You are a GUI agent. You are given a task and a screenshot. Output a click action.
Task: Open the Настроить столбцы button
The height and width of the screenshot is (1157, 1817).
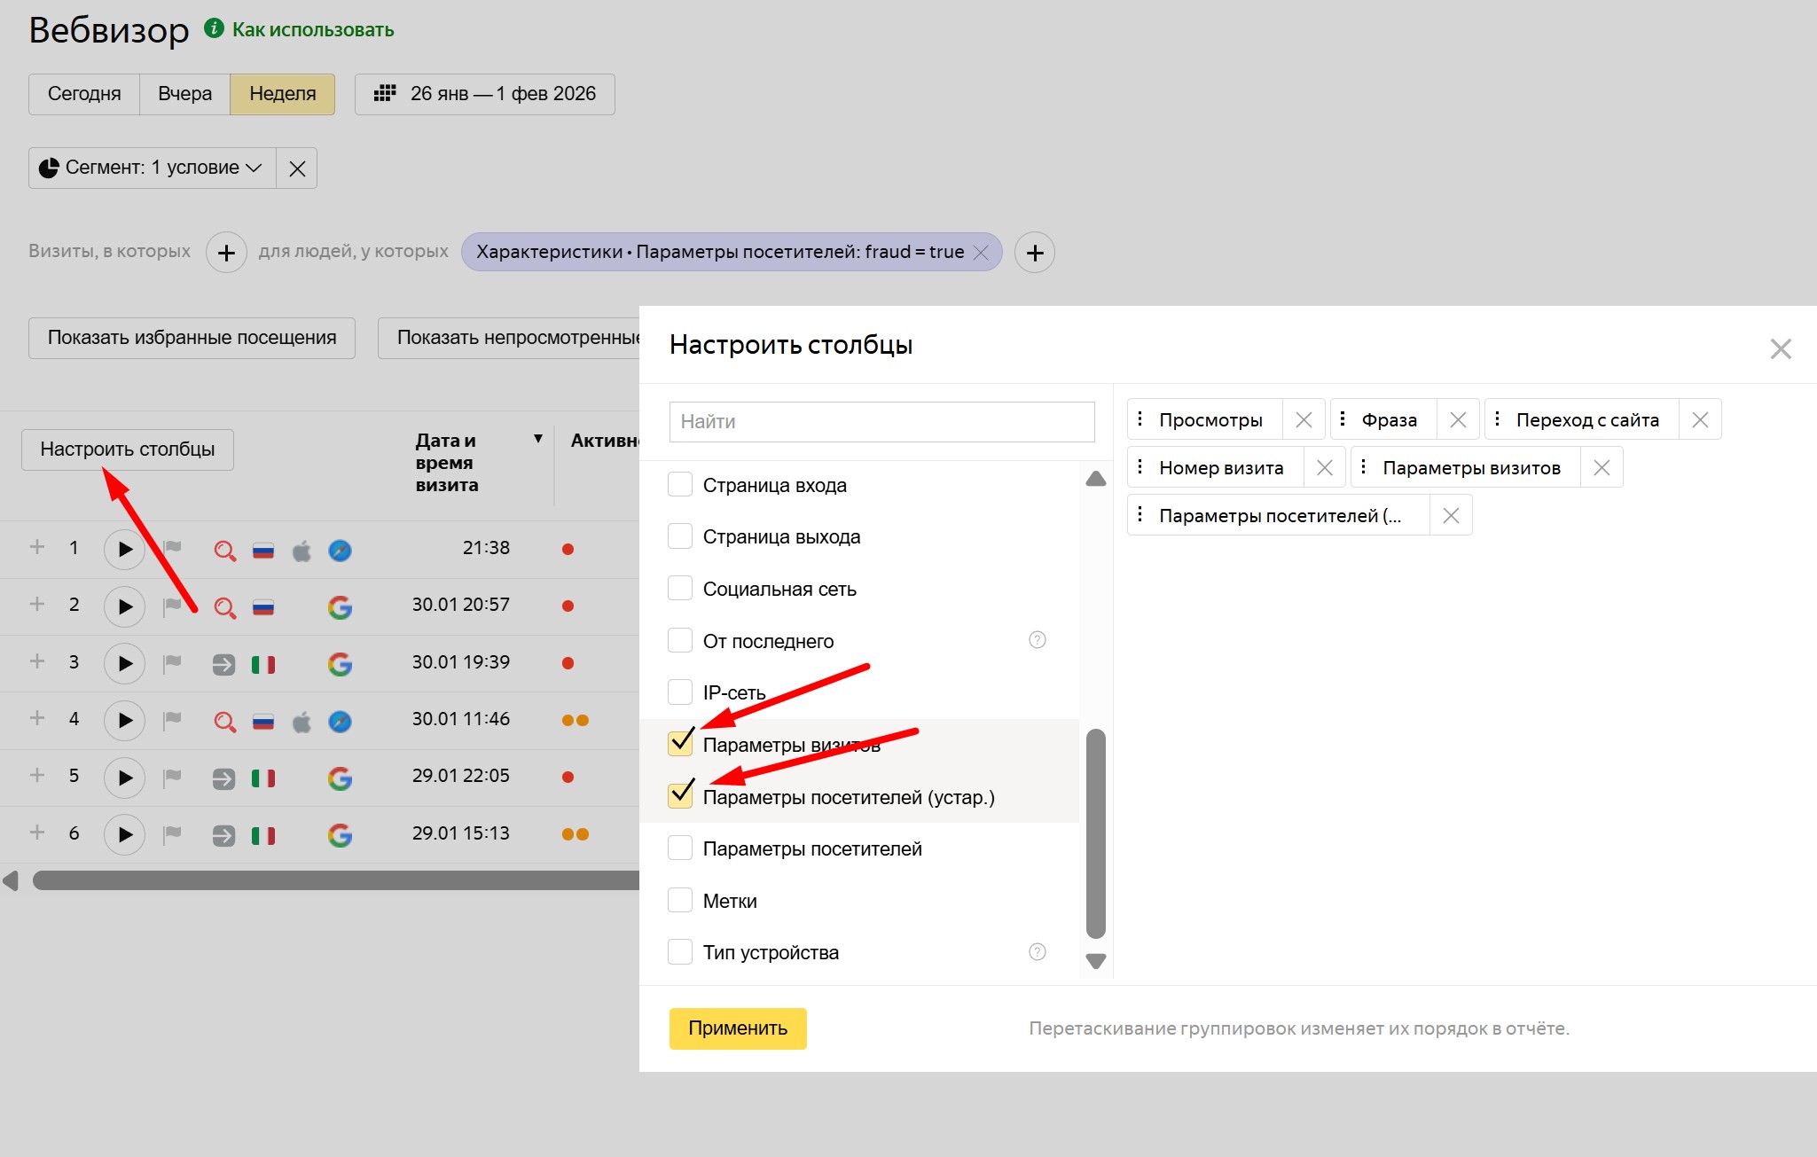(128, 450)
